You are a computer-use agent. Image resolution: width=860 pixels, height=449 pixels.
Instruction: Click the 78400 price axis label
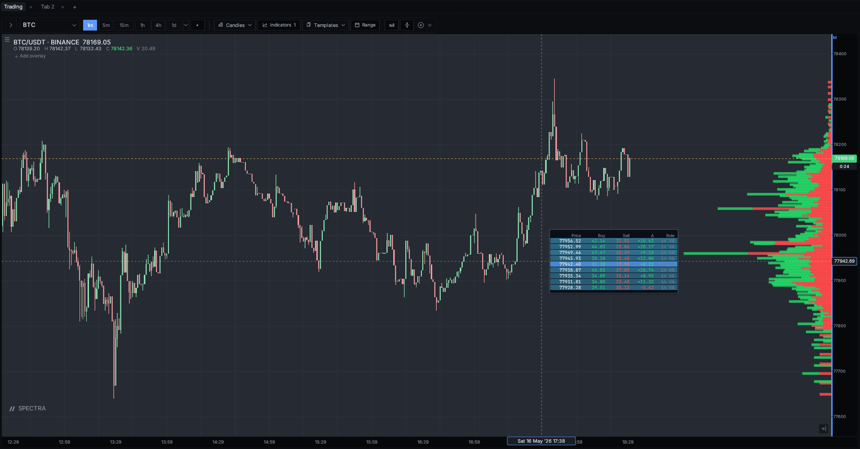point(840,54)
